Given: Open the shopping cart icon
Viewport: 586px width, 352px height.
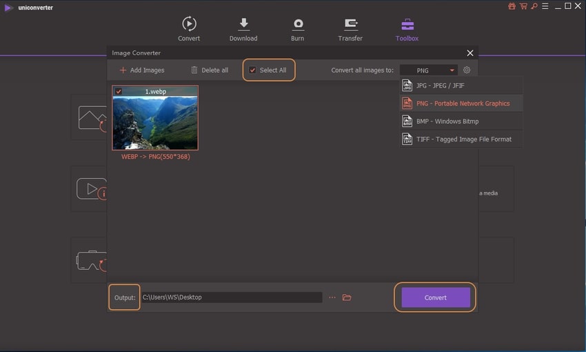Looking at the screenshot, I should tap(523, 6).
